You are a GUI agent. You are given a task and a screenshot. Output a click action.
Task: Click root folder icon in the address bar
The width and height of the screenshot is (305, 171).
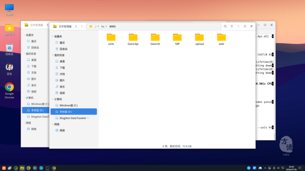click(91, 26)
